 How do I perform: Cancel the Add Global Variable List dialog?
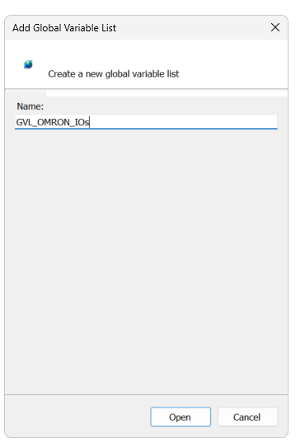pyautogui.click(x=247, y=417)
